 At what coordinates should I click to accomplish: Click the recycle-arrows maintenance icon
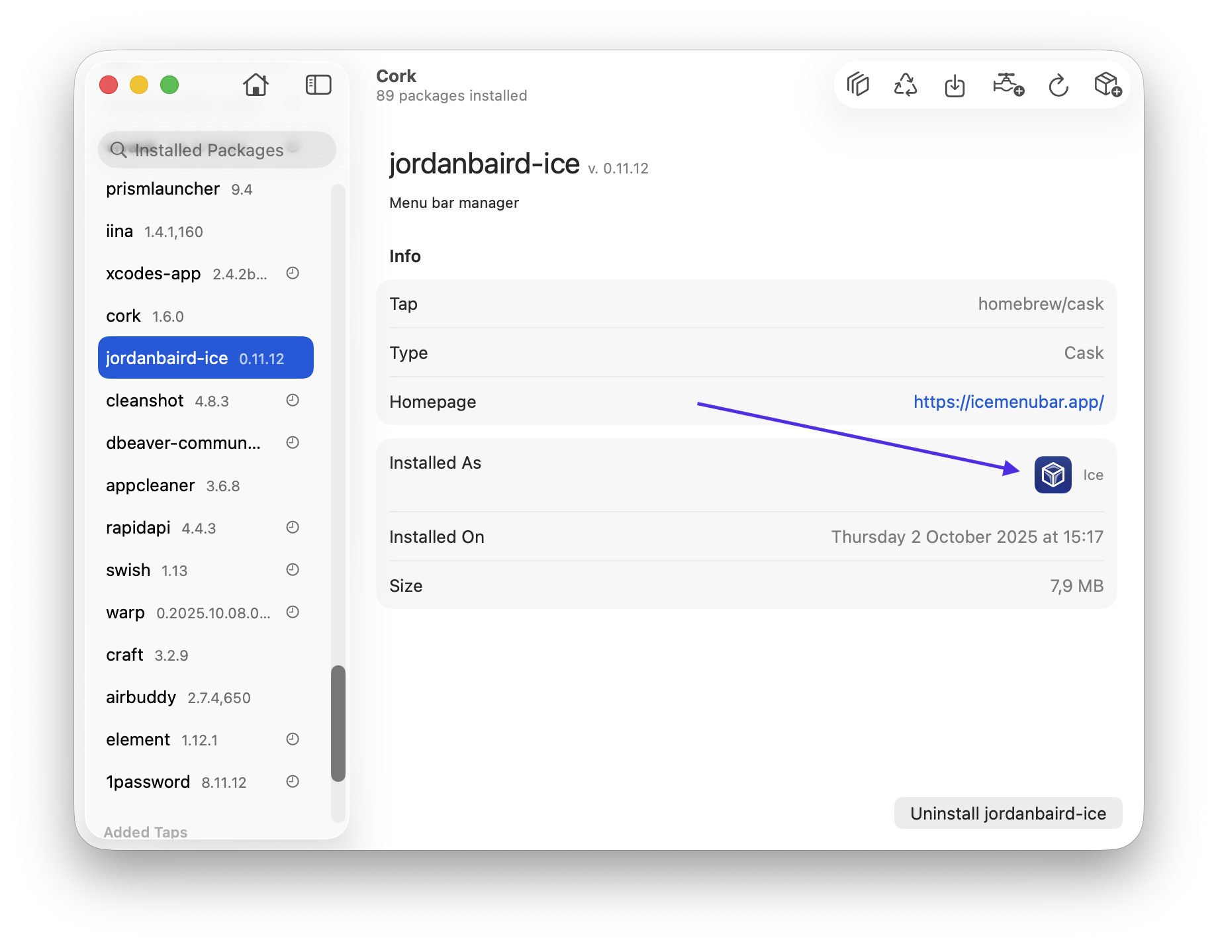(x=905, y=85)
